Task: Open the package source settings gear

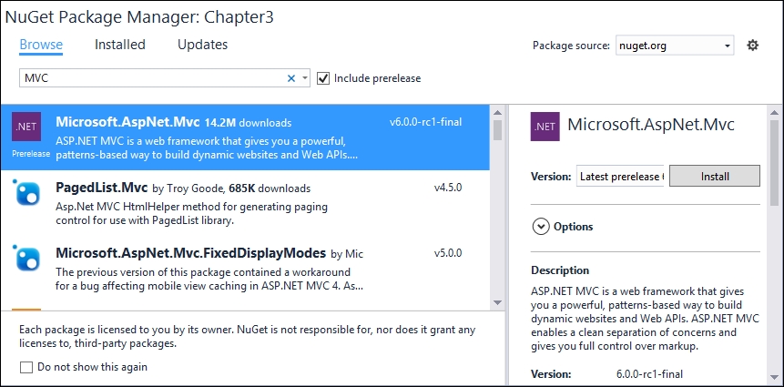Action: pos(752,46)
